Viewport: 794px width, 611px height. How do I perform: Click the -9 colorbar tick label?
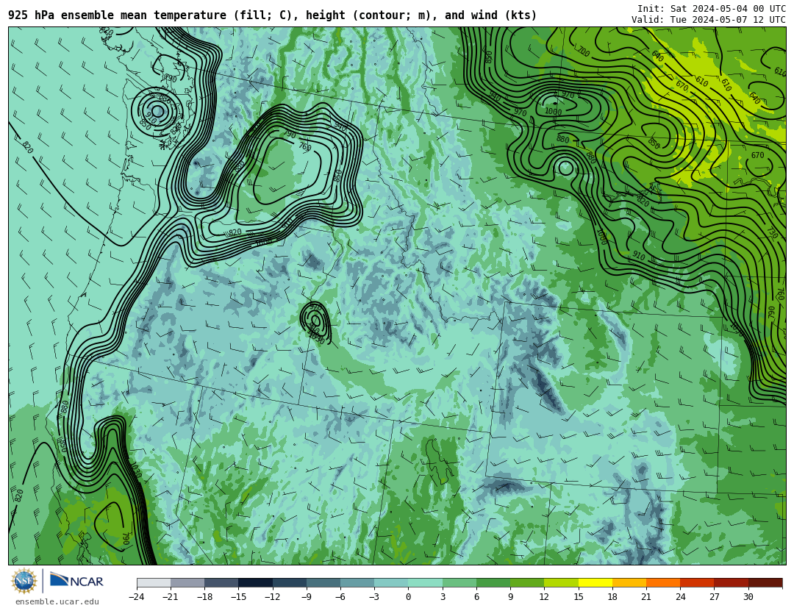(x=306, y=597)
